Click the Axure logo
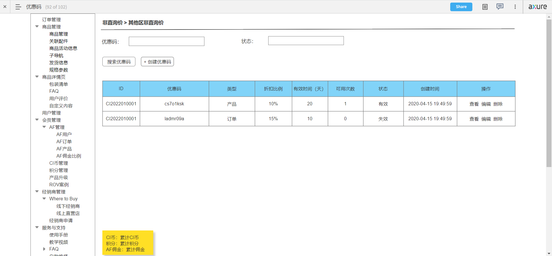 point(537,7)
